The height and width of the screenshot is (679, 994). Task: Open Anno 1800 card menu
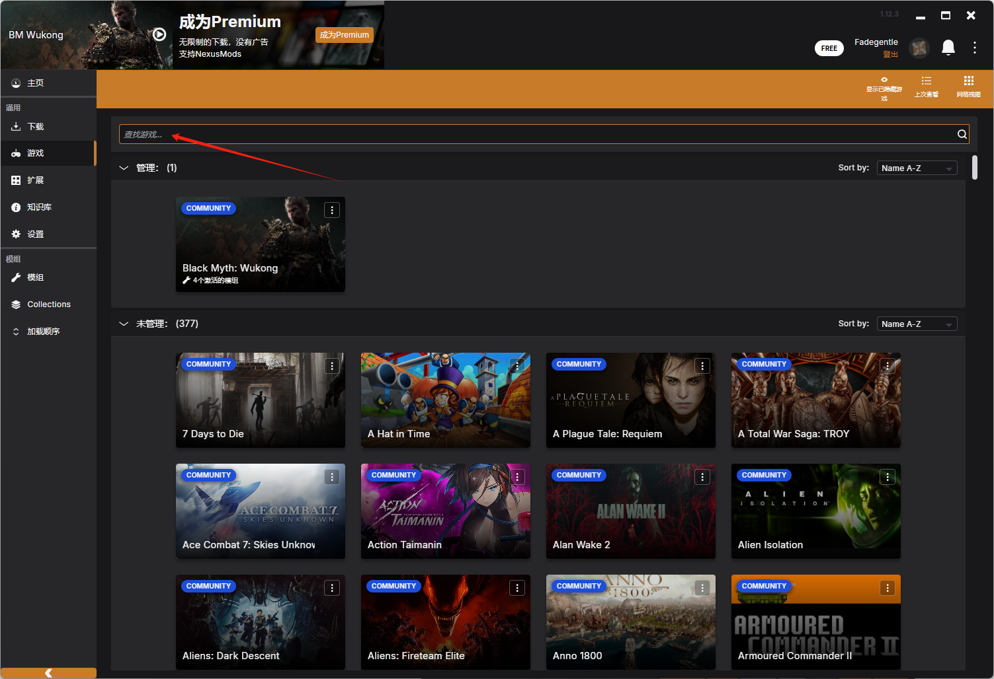pyautogui.click(x=702, y=588)
